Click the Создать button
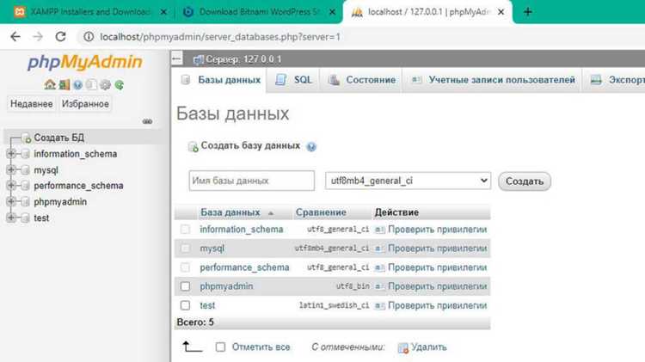Image resolution: width=645 pixels, height=362 pixels. tap(525, 181)
